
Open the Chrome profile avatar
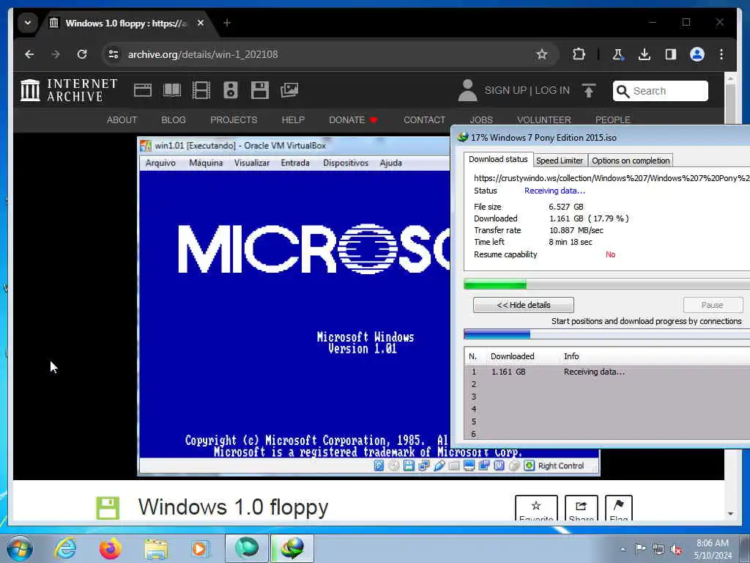[697, 54]
